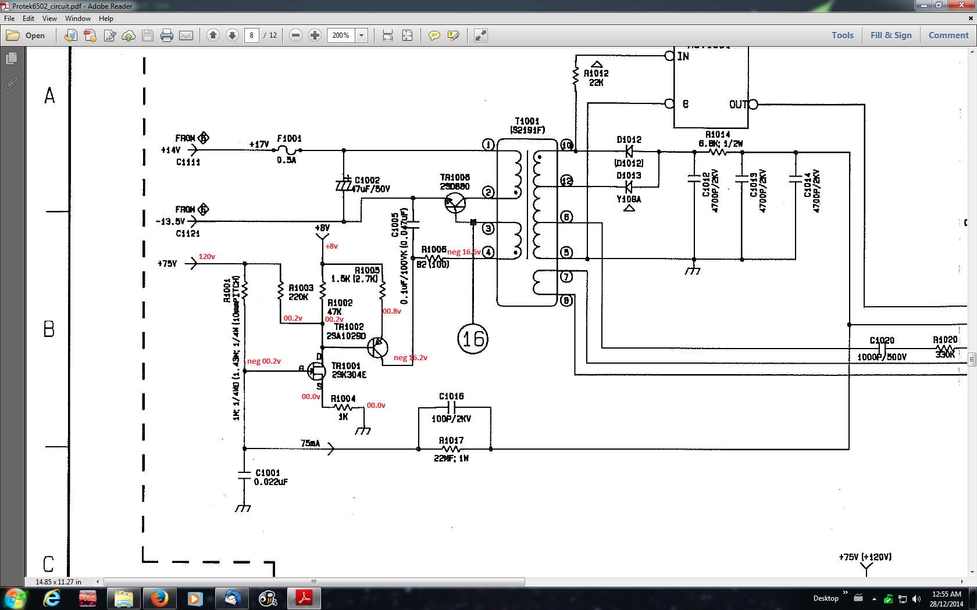The image size is (977, 610).
Task: Show attachments paperclip panel
Action: click(x=11, y=84)
